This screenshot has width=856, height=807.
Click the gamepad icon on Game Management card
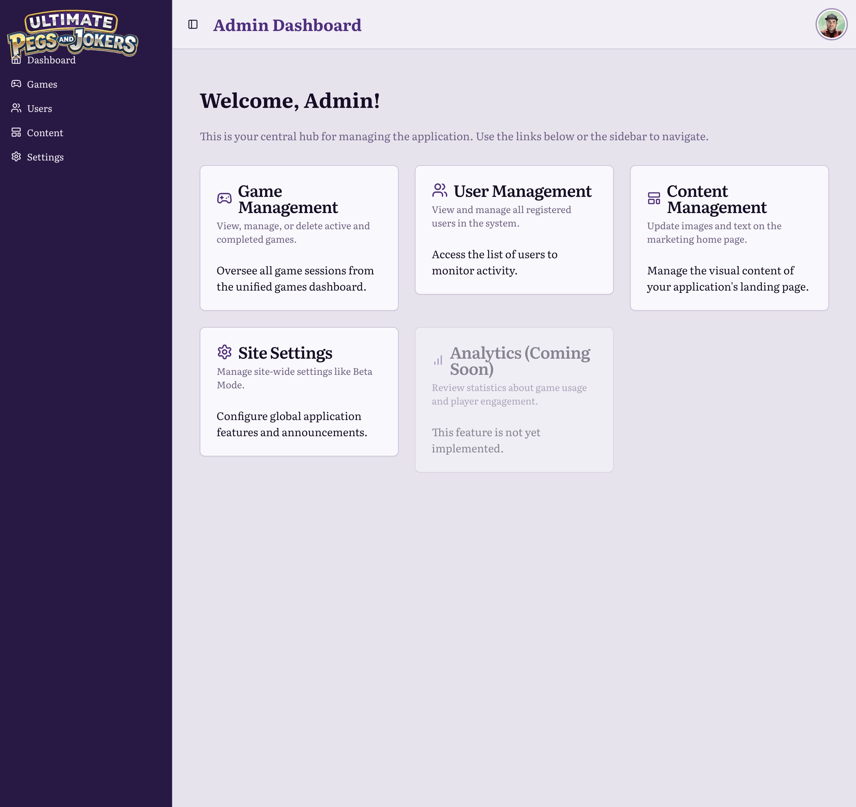[224, 199]
